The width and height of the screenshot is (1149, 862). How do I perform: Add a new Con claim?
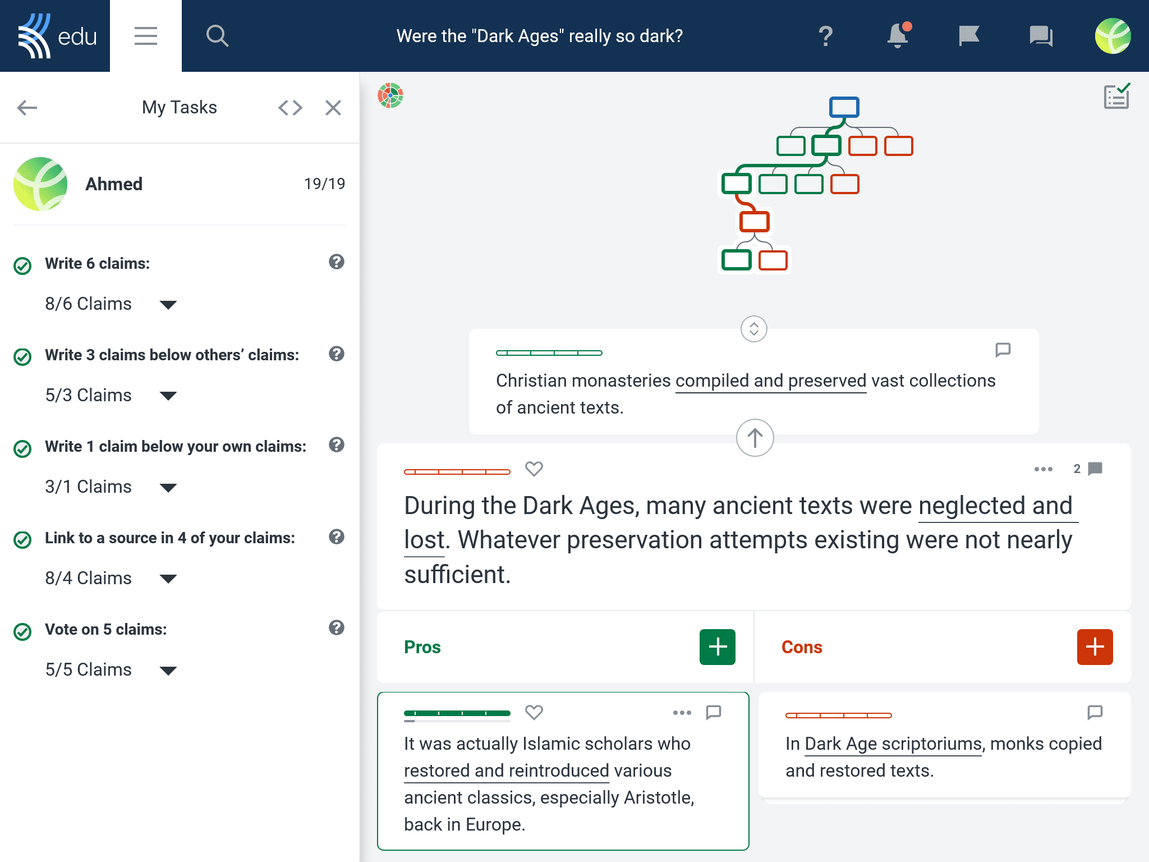coord(1095,647)
